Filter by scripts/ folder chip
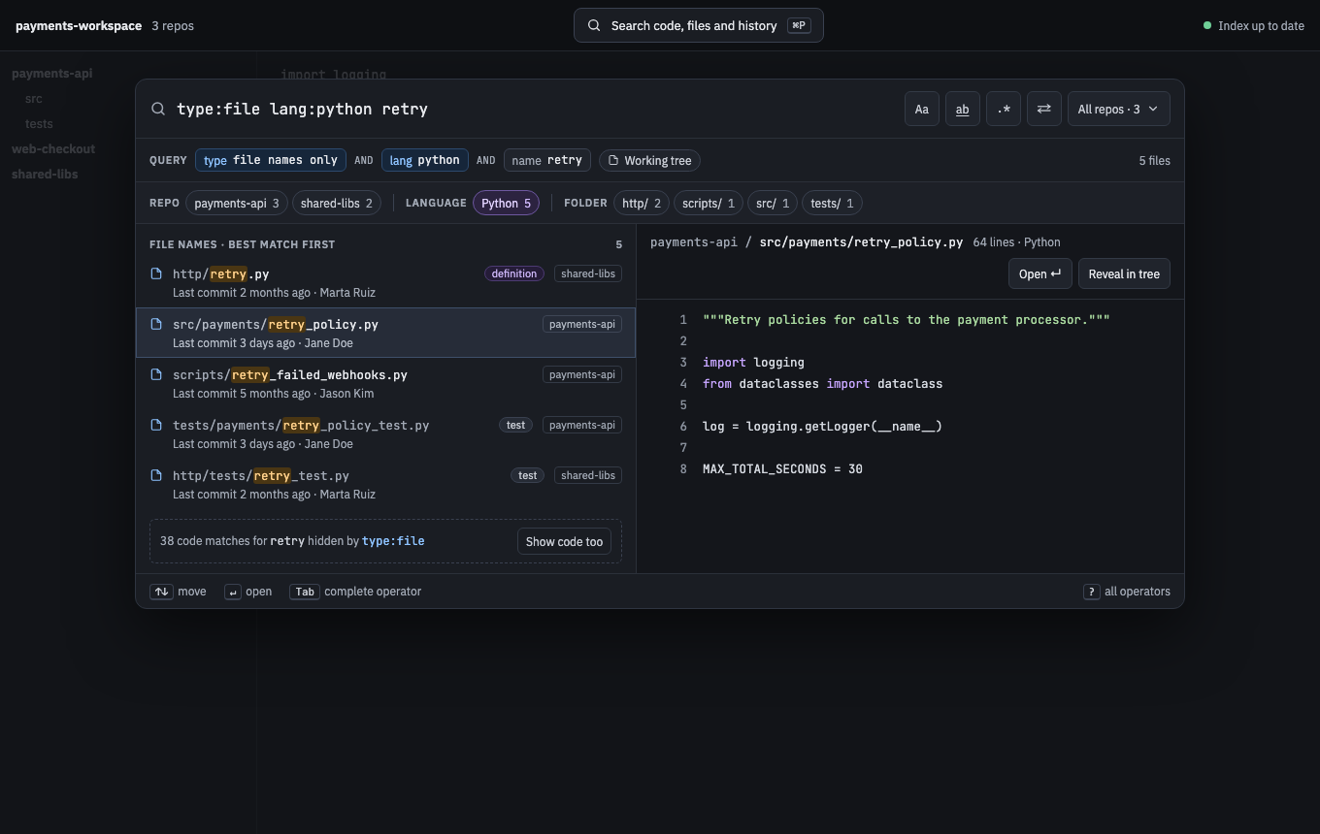 pos(709,203)
